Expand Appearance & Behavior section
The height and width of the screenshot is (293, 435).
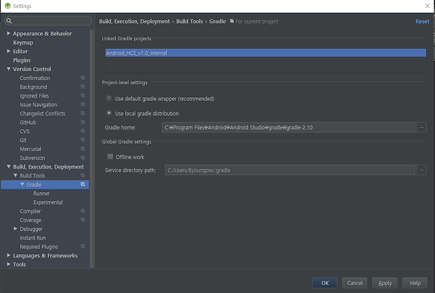[x=8, y=33]
